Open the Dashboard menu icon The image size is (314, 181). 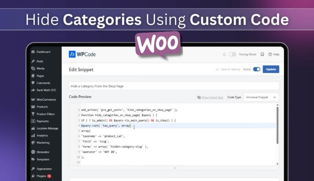pyautogui.click(x=33, y=52)
